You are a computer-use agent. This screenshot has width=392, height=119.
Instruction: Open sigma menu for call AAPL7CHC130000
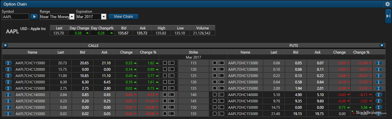(8, 82)
